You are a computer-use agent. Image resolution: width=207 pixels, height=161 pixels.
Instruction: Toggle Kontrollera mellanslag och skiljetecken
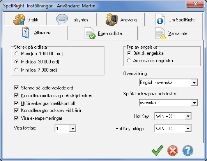(16, 95)
